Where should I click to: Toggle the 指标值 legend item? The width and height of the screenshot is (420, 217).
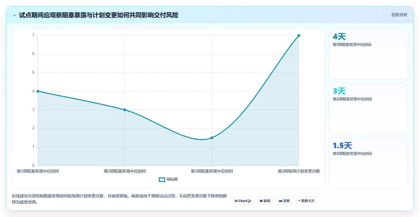(x=168, y=179)
